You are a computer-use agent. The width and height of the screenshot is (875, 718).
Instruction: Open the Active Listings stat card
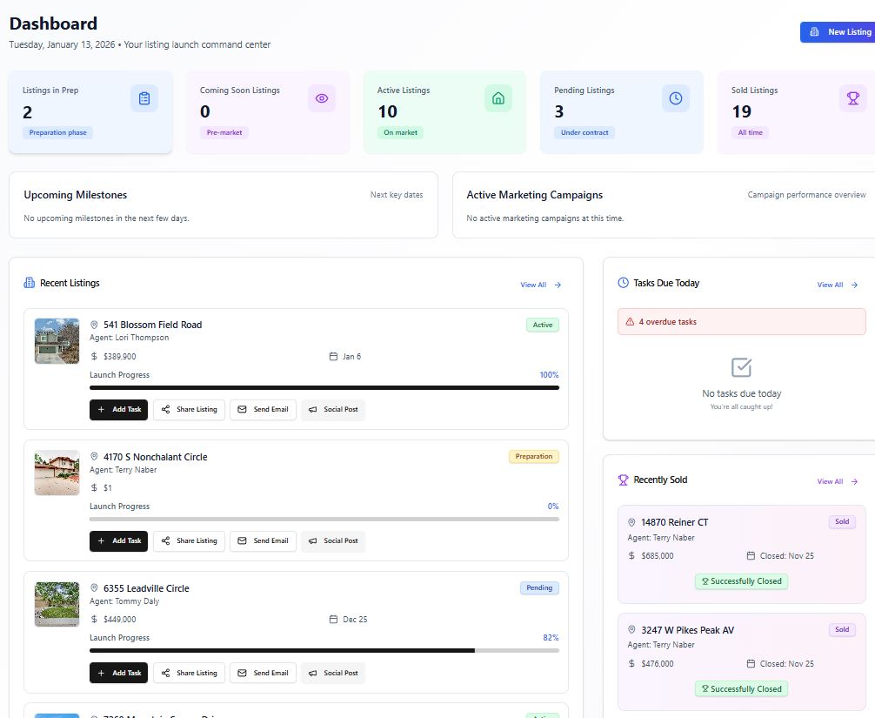444,111
